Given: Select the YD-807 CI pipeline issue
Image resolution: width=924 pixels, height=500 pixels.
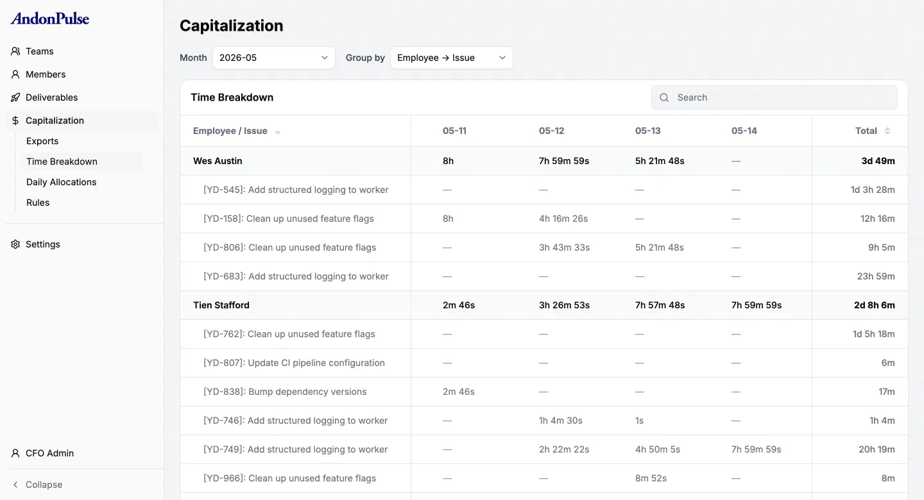Looking at the screenshot, I should tap(294, 363).
